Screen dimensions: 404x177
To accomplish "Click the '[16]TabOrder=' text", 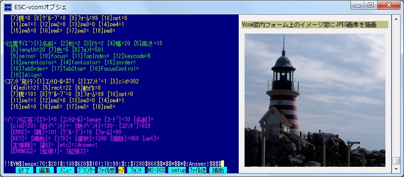I will [x=29, y=69].
